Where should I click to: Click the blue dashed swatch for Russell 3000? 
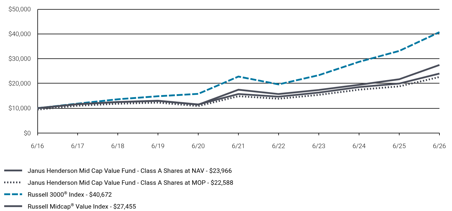click(13, 194)
